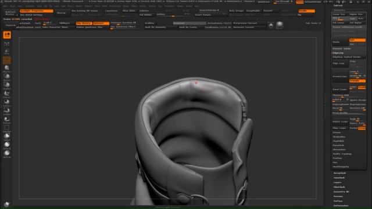Click the Divide button
Viewport: 372px width, 209px height.
340,42
